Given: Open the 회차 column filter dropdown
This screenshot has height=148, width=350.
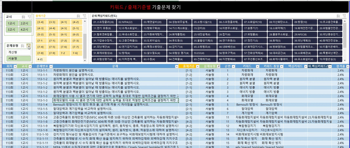Looking at the screenshot, I should [15, 66].
